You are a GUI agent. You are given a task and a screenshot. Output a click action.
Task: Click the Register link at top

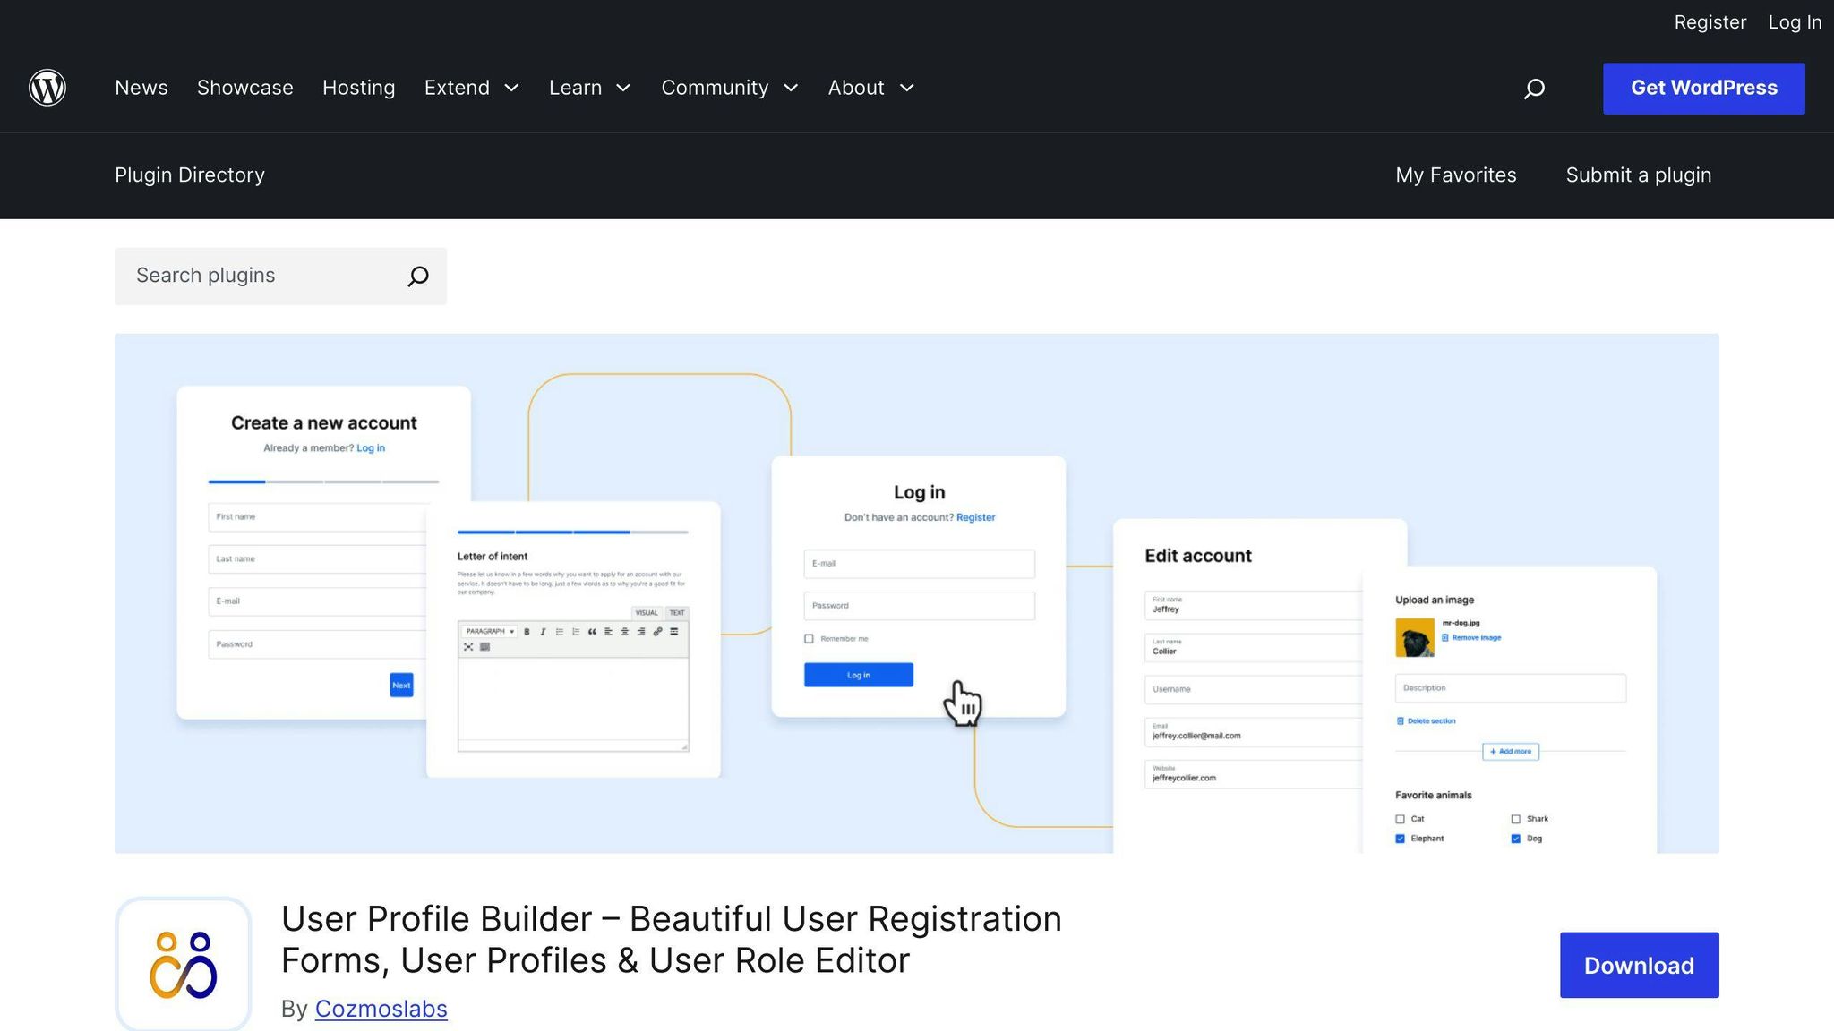click(x=1710, y=22)
